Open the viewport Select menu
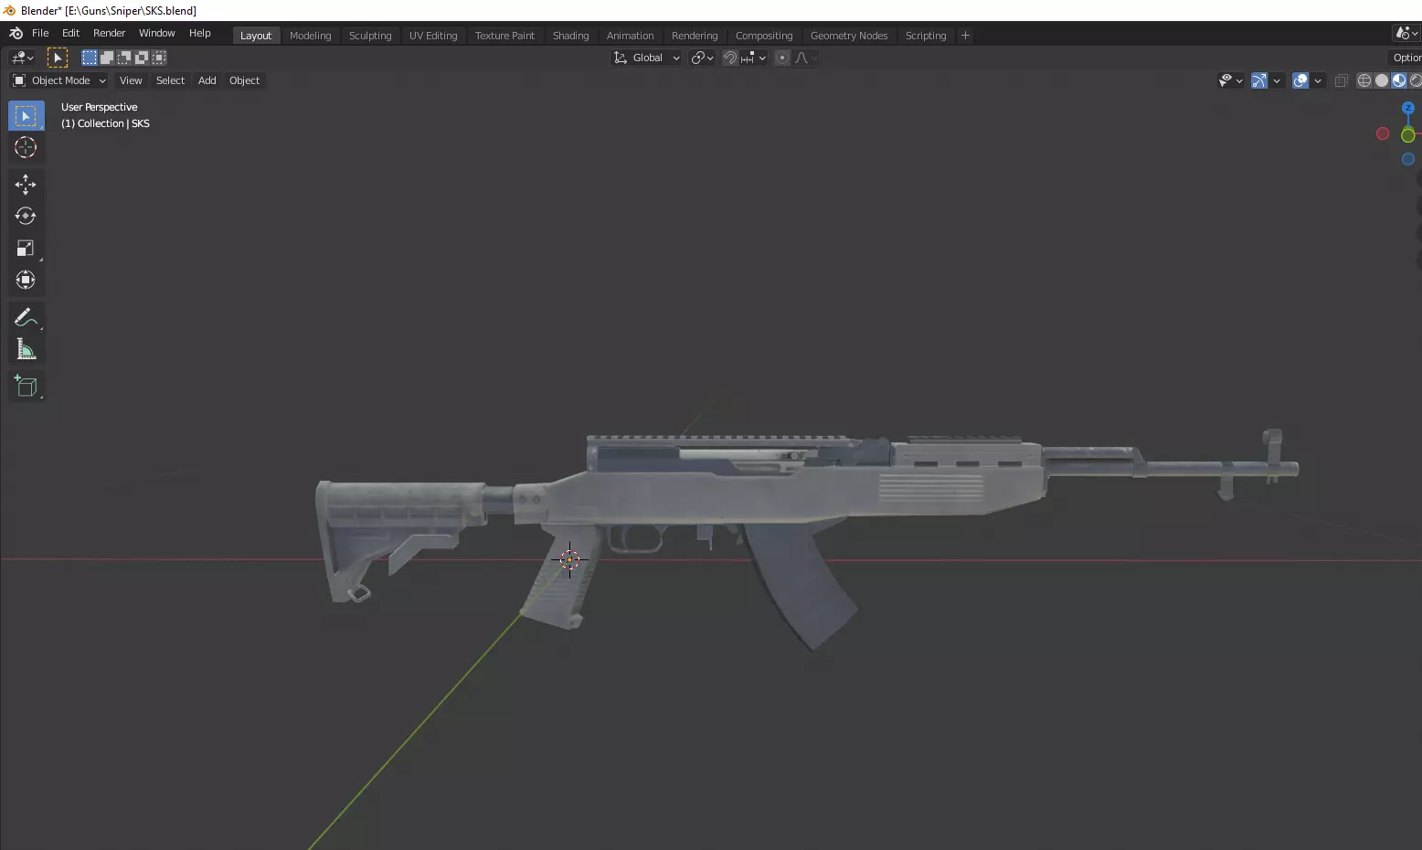The height and width of the screenshot is (850, 1422). (x=170, y=80)
